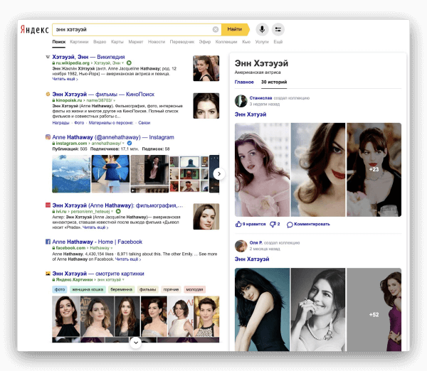
Task: Open search settings filter icon
Action: tap(278, 29)
